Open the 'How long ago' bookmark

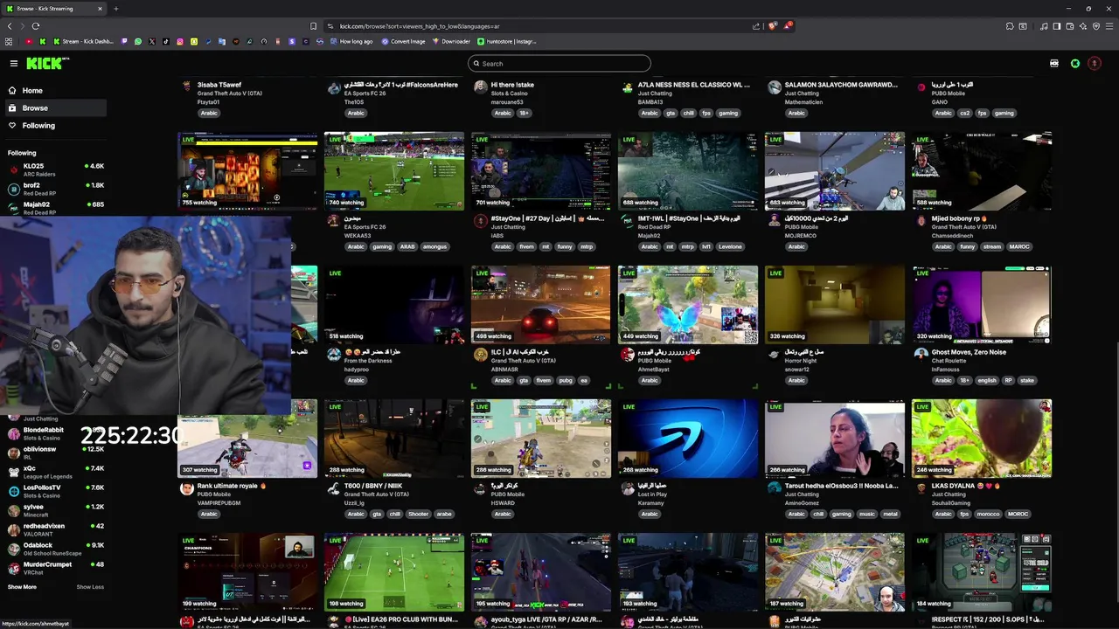pos(351,41)
